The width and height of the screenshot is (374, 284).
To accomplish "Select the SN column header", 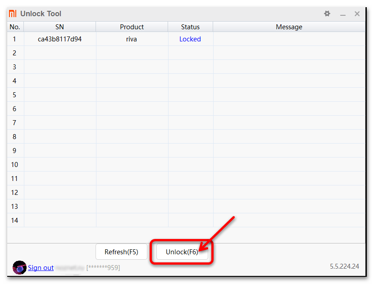I will coord(59,27).
